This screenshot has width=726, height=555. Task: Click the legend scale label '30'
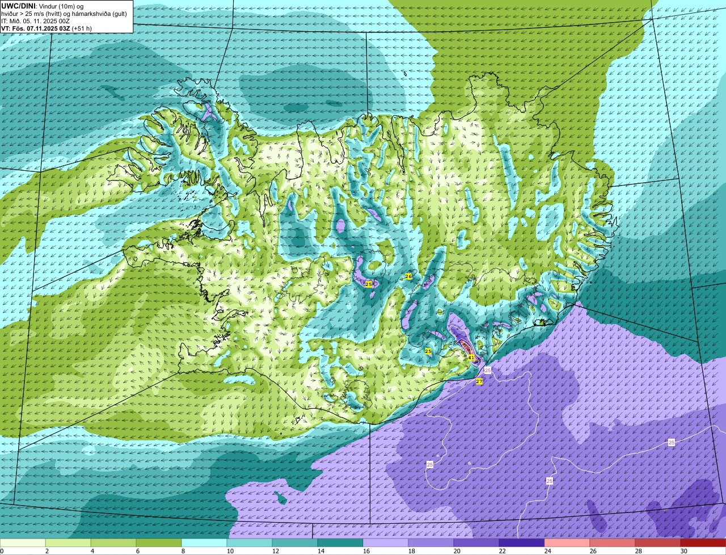683,551
